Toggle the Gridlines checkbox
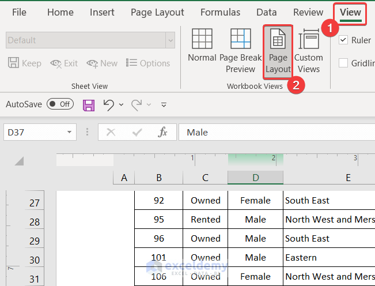 click(x=343, y=63)
